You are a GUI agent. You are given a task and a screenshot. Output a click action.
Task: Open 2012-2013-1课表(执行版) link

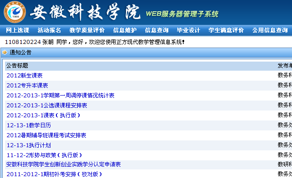[43, 115]
